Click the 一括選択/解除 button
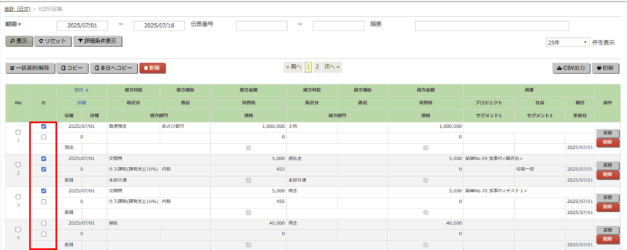 30,68
